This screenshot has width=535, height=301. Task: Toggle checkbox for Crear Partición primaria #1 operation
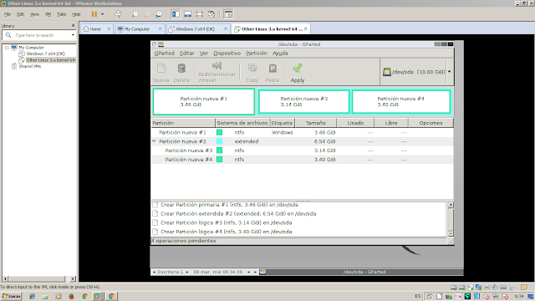pos(155,205)
